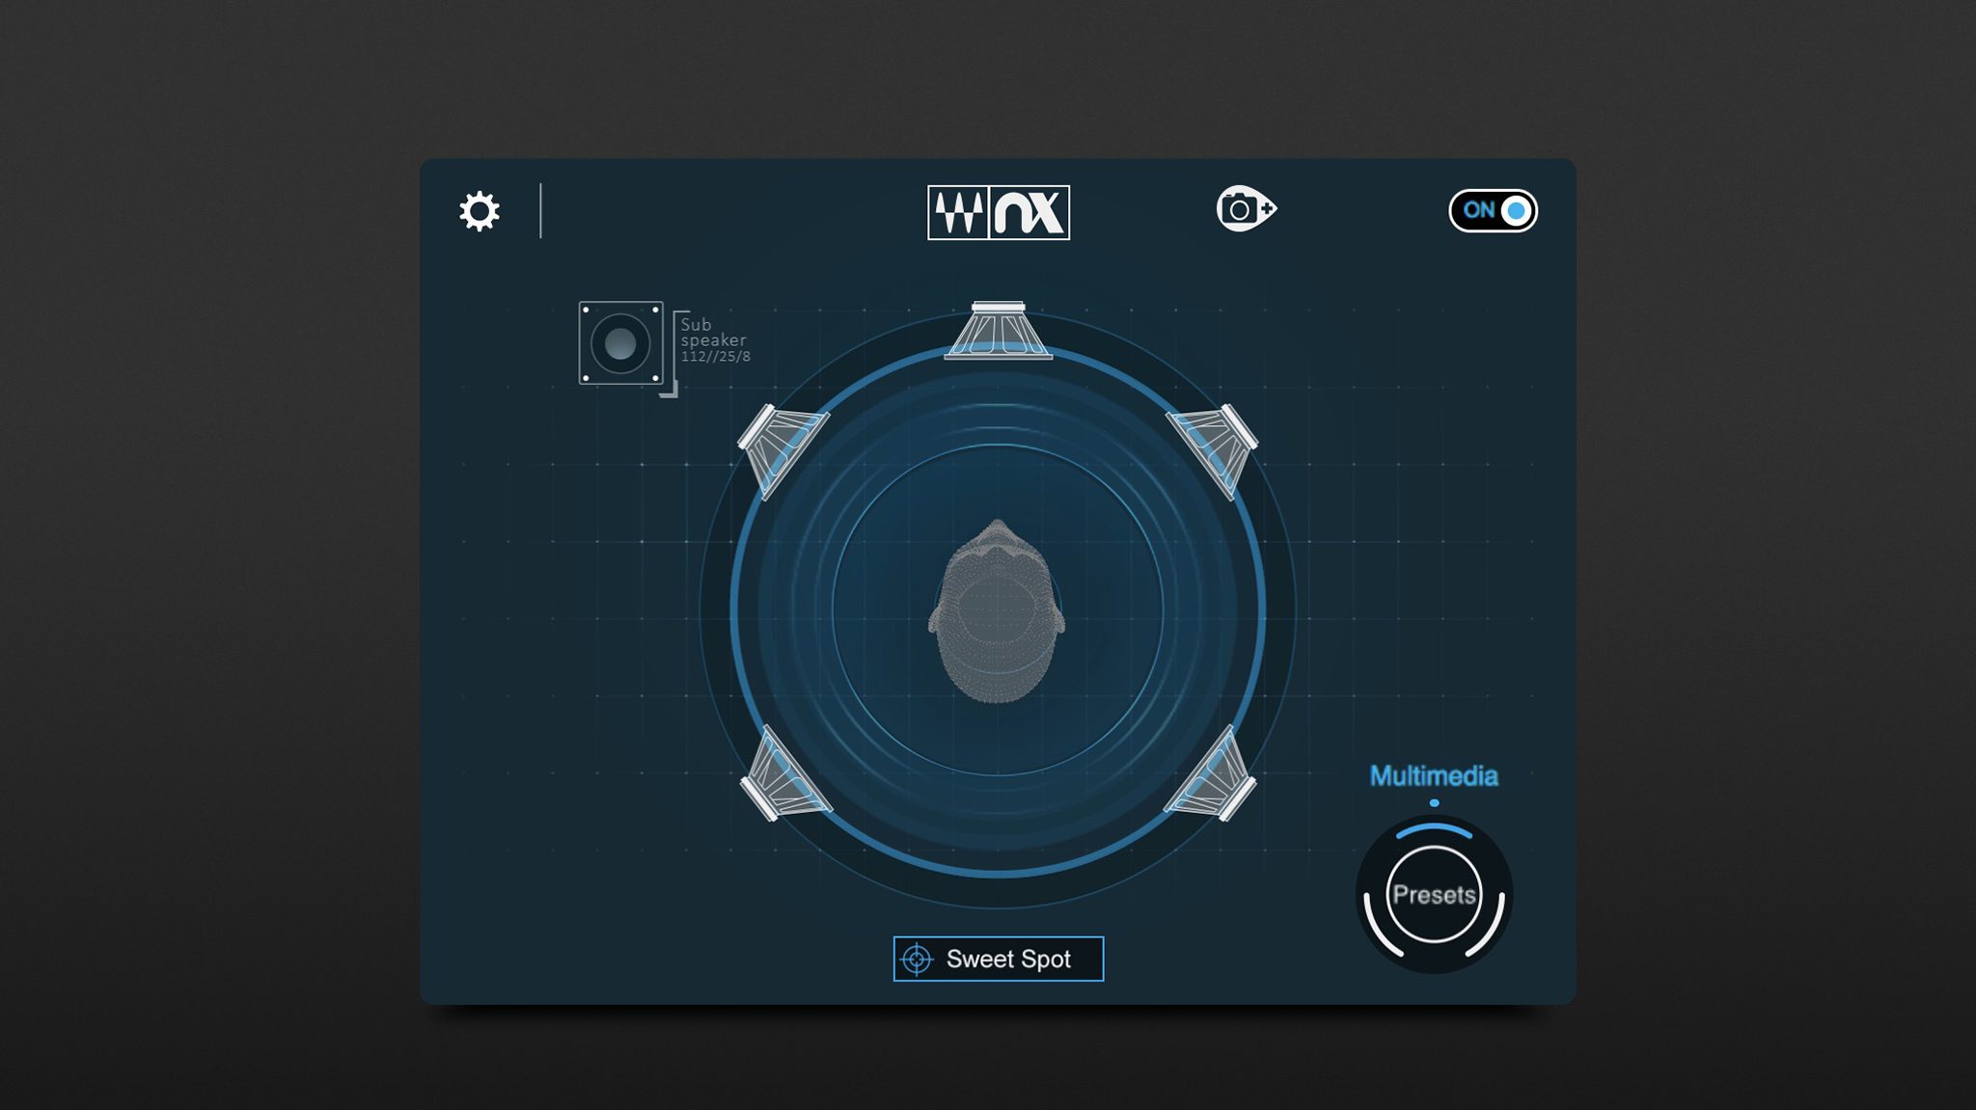Screen dimensions: 1976x1110
Task: Toggle Sweet Spot mode
Action: (x=999, y=960)
